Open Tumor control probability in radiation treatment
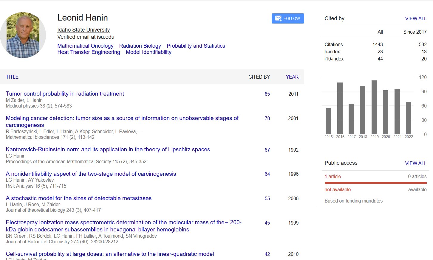Viewport: 433px width, 260px height. (x=65, y=94)
